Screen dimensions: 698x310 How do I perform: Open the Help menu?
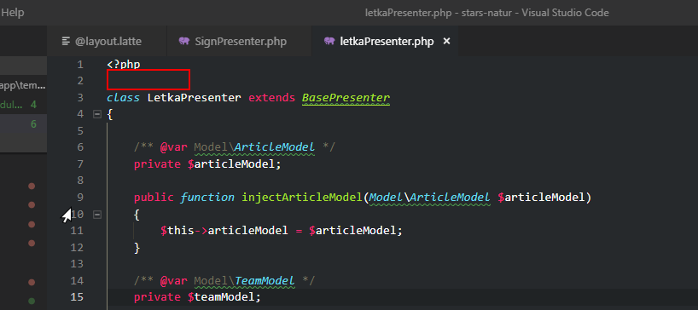tap(13, 13)
